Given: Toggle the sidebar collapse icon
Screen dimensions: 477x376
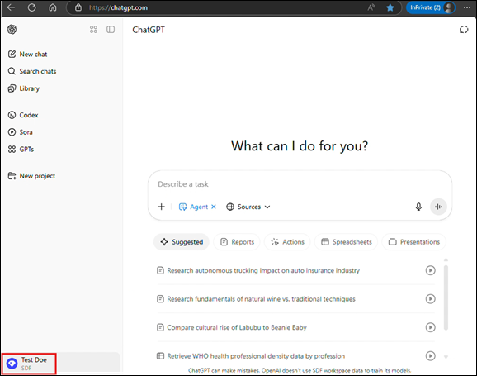Looking at the screenshot, I should click(x=111, y=29).
